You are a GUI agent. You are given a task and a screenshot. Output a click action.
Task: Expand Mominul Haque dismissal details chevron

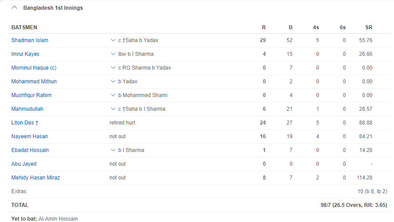coord(113,67)
